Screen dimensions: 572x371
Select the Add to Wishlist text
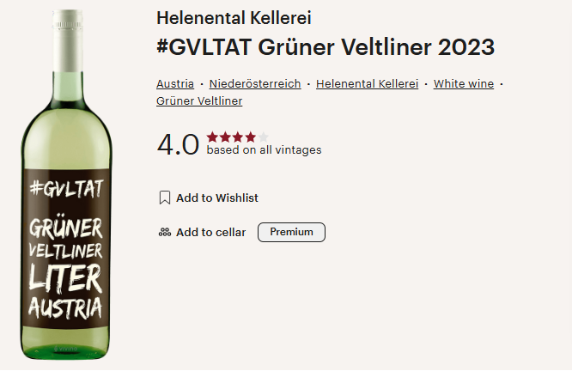coord(217,198)
